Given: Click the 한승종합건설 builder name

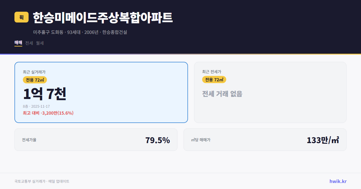Looking at the screenshot, I should 115,32.
